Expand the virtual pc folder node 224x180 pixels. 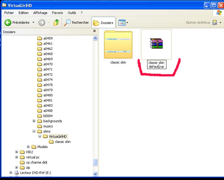[x=16, y=157]
